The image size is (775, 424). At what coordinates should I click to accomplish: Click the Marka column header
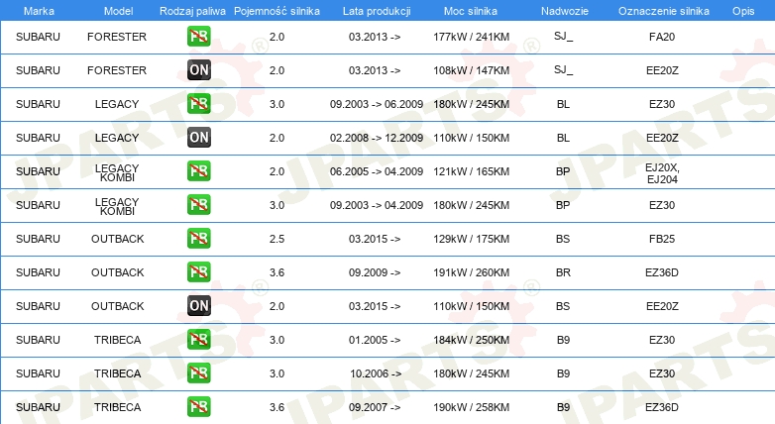pyautogui.click(x=39, y=11)
